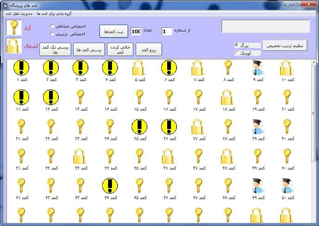Select the کوچک small size radio
This screenshot has width=319, height=226.
tap(237, 53)
